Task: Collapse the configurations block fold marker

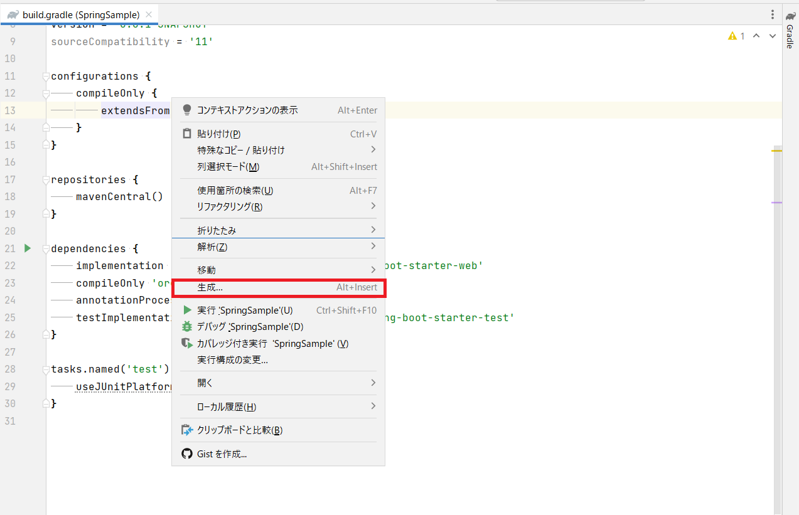Action: 46,77
